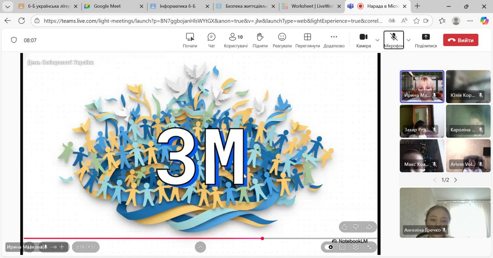Toggle the video autoplay switch
Viewport: 493px width, 258px height.
(x=329, y=247)
